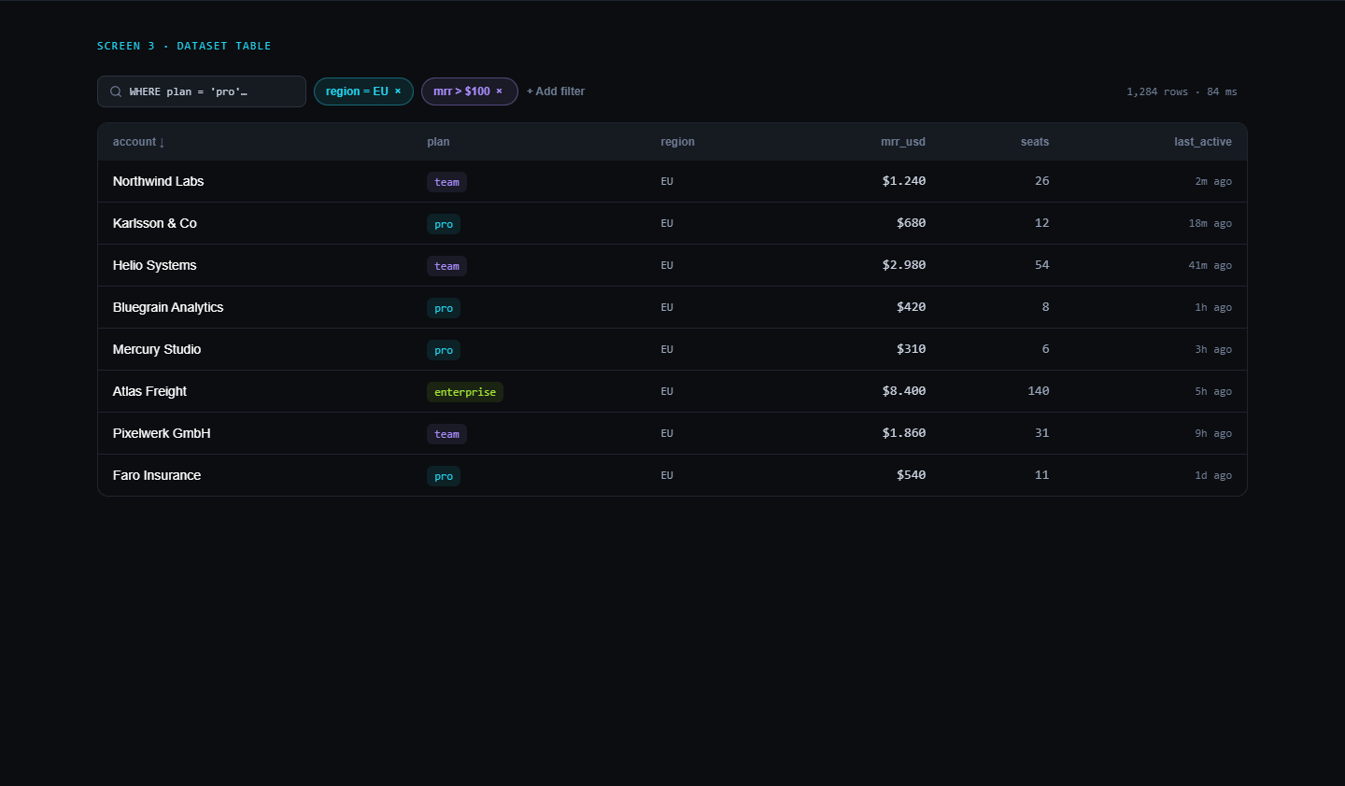Click EU region in Northwind Labs row
Screen dimensions: 1345x786
coord(667,181)
